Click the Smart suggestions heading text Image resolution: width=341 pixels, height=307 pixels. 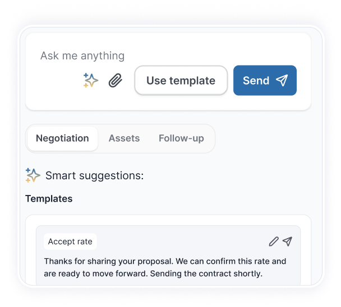94,176
